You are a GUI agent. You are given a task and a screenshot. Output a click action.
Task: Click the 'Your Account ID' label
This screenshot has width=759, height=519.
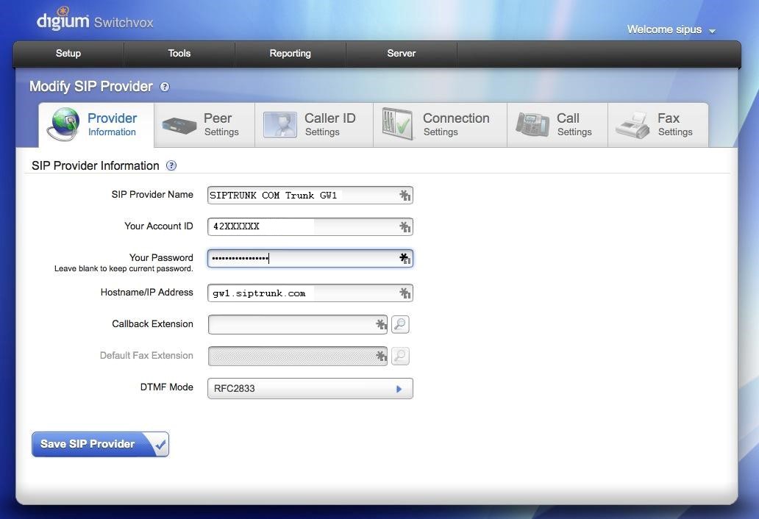[x=159, y=226]
